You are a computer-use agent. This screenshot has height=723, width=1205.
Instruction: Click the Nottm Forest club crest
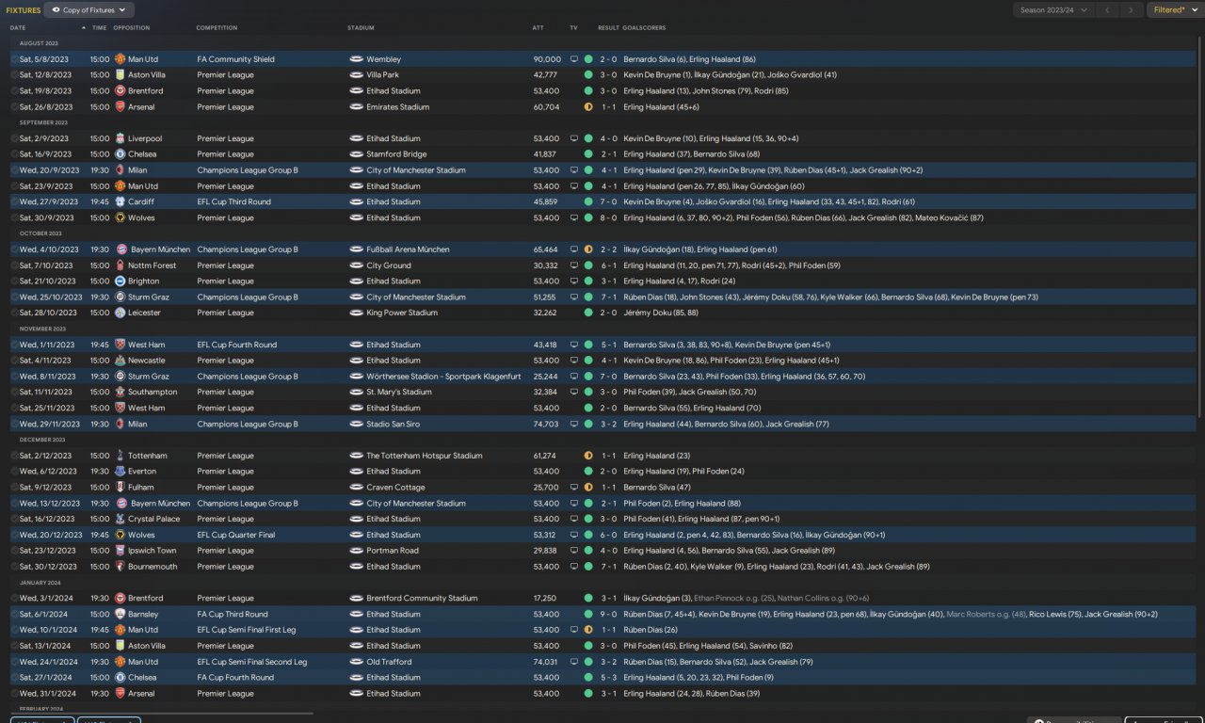coord(120,265)
